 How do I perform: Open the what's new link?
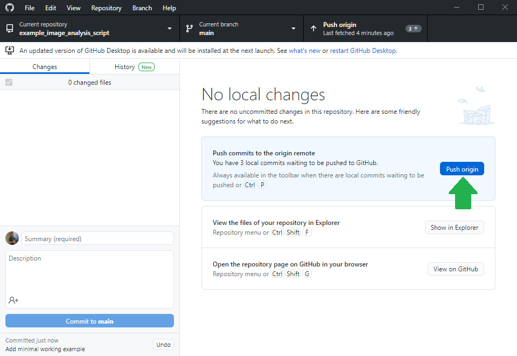[x=304, y=51]
